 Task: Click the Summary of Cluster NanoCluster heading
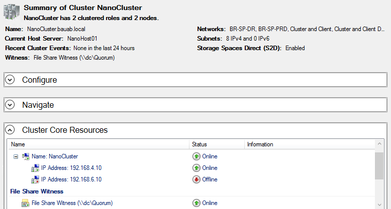[83, 8]
